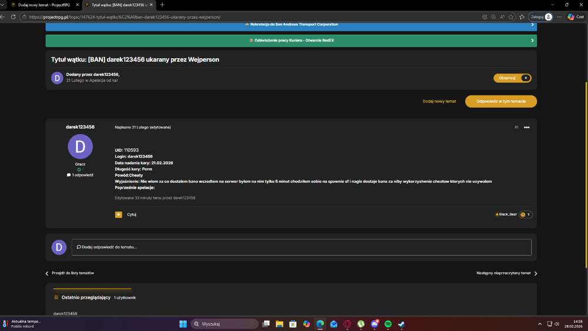Add page to favorites star icon
588x331 pixels.
[511, 17]
